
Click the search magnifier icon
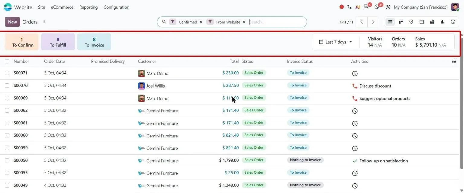pyautogui.click(x=164, y=22)
